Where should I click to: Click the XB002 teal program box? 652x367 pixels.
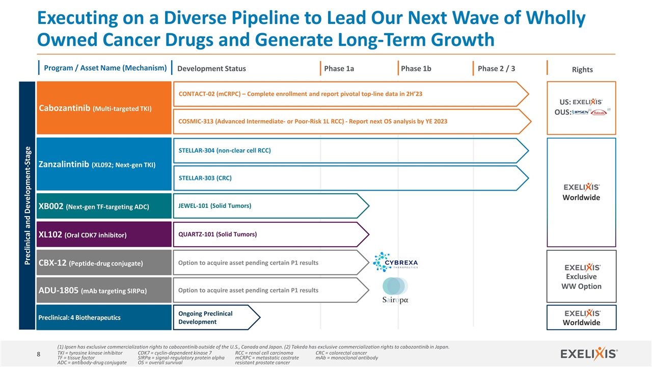pyautogui.click(x=105, y=206)
